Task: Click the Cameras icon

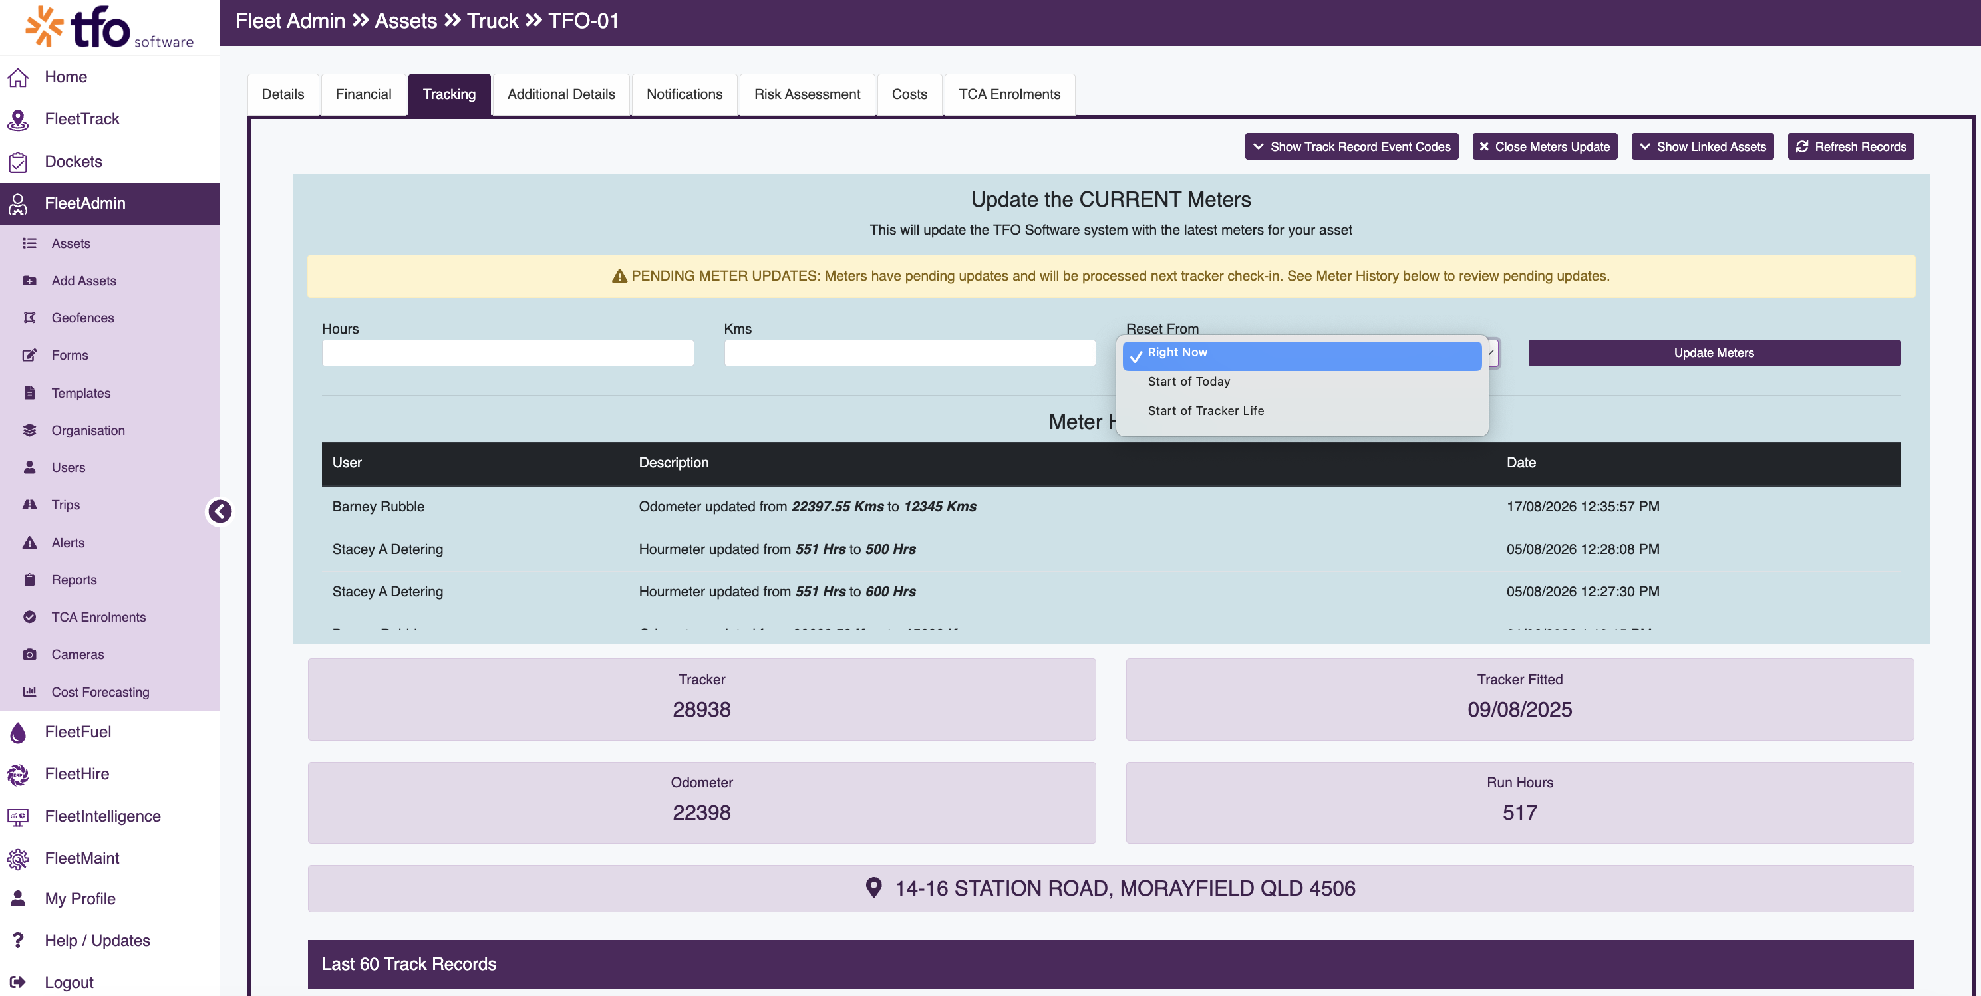Action: point(30,654)
